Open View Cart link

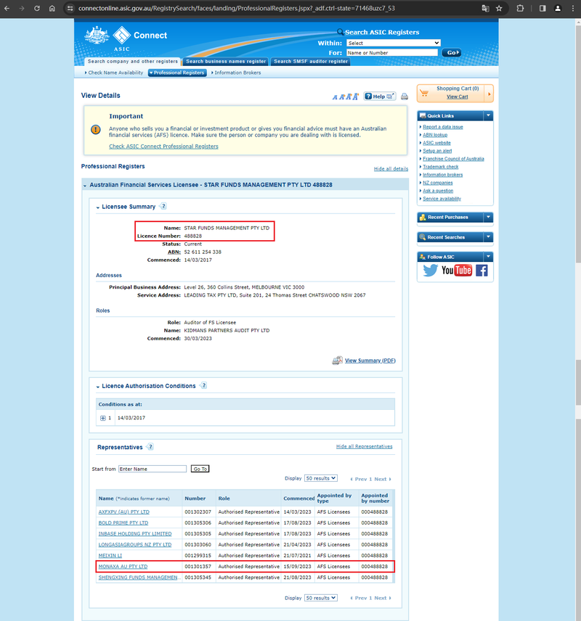click(x=457, y=96)
